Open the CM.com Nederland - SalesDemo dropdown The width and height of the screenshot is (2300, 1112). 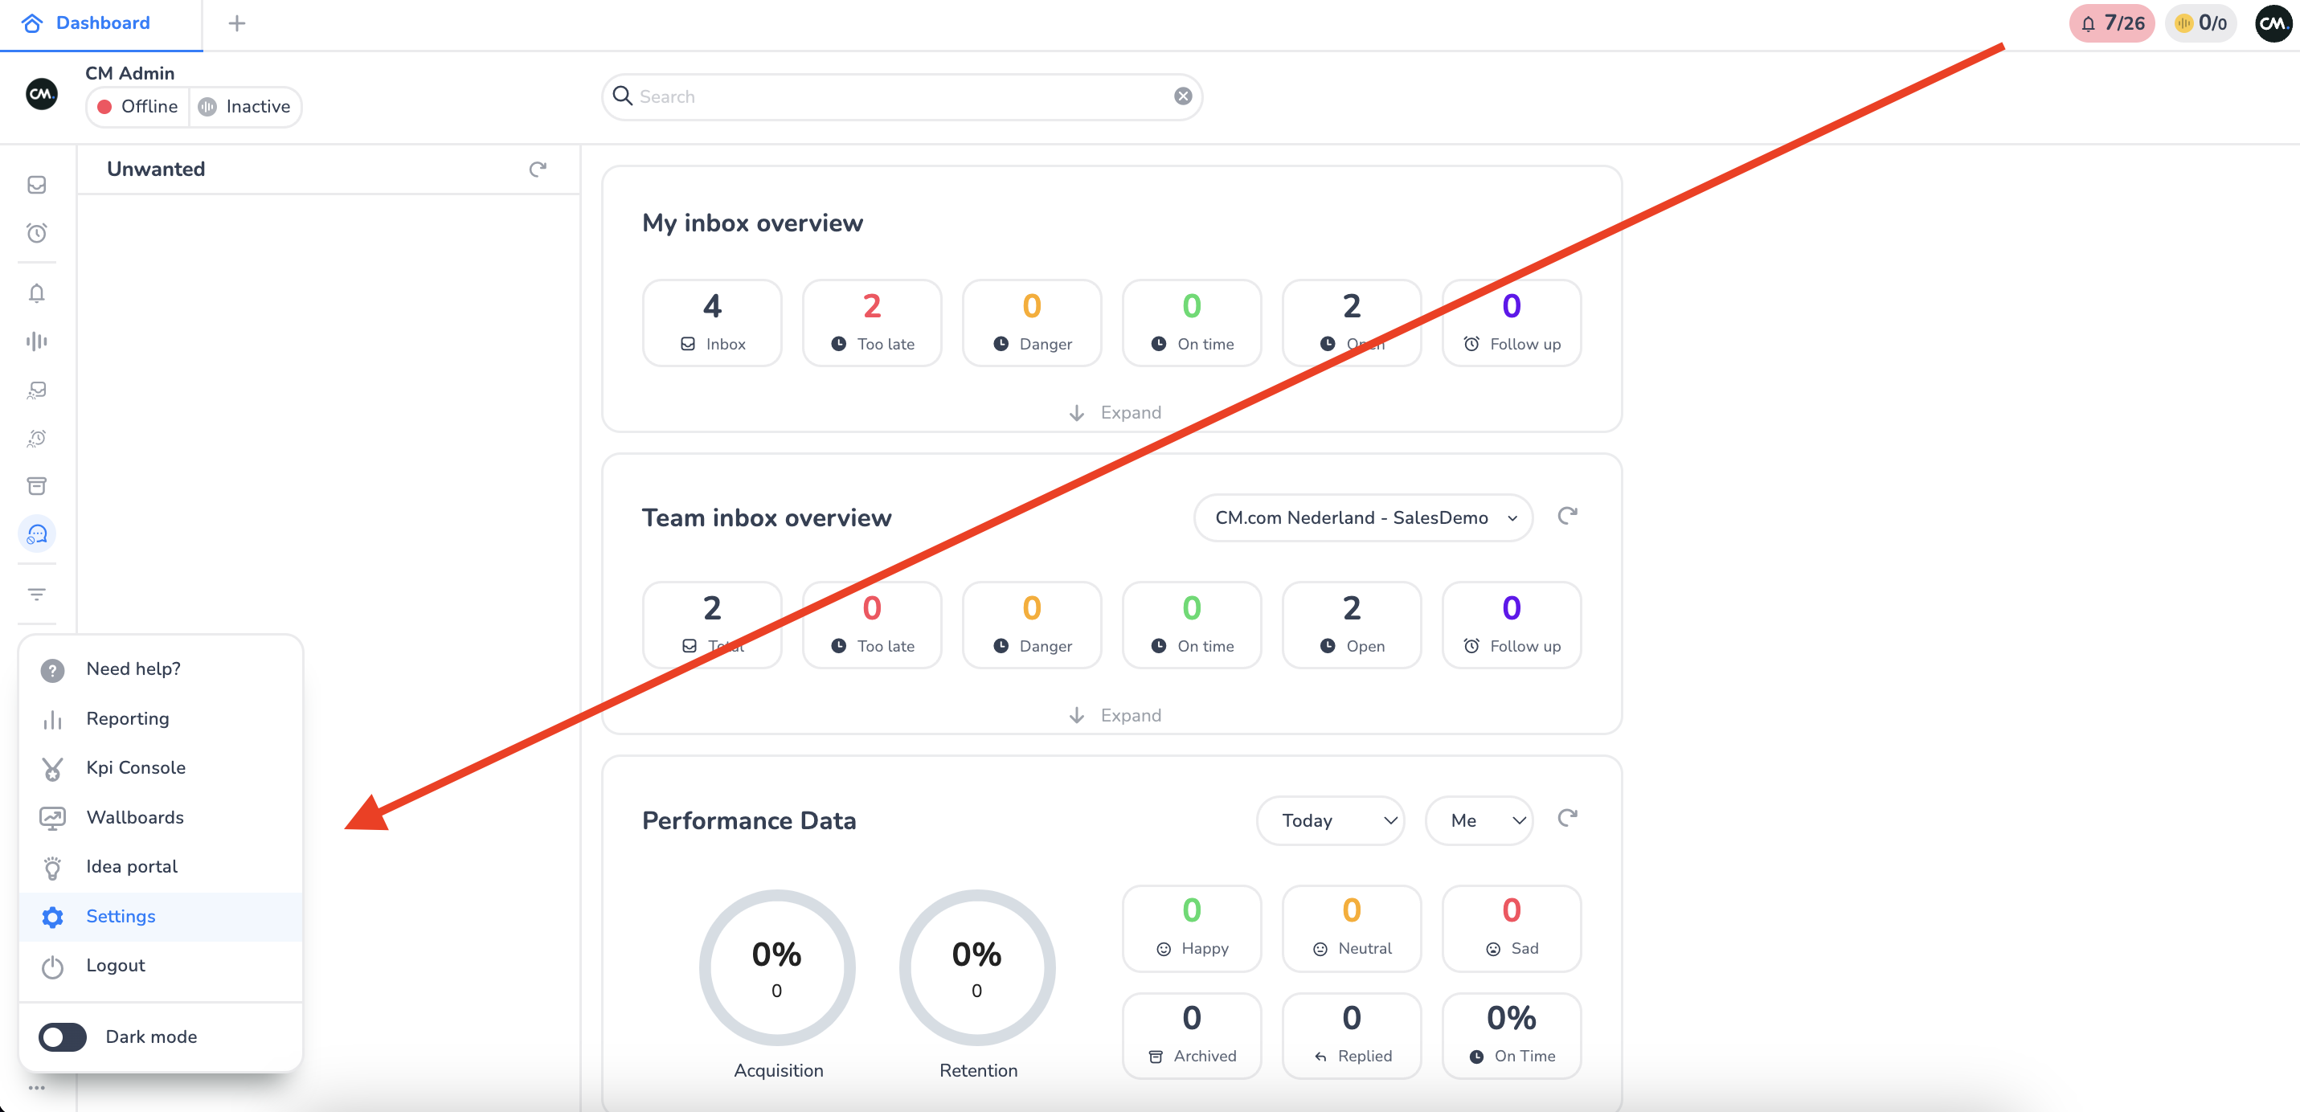click(x=1362, y=517)
